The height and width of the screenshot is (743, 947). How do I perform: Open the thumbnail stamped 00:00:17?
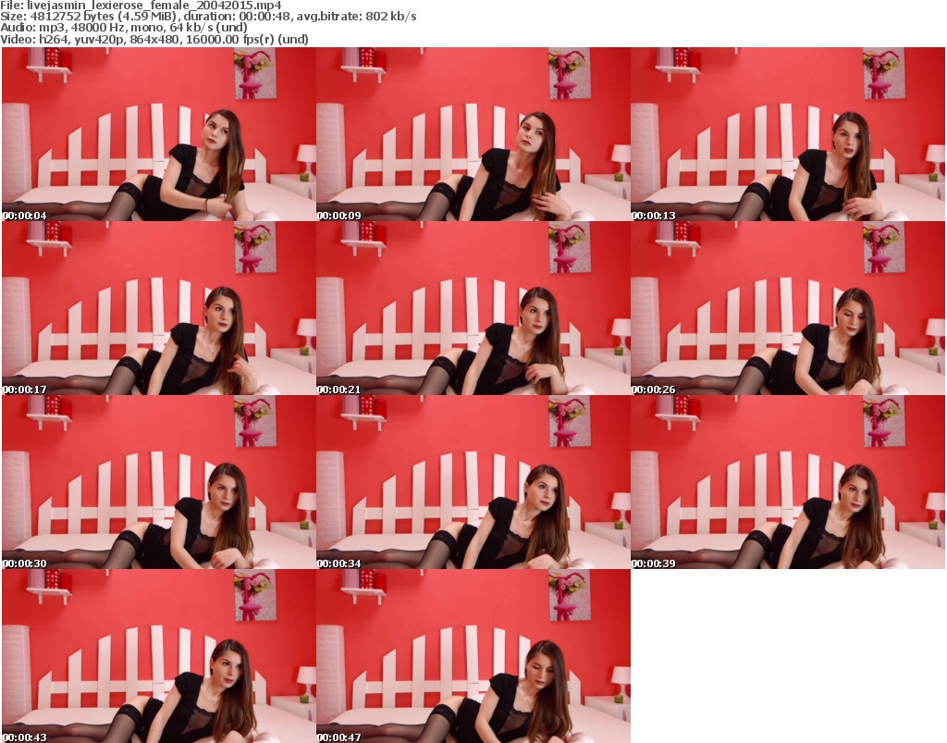point(159,308)
